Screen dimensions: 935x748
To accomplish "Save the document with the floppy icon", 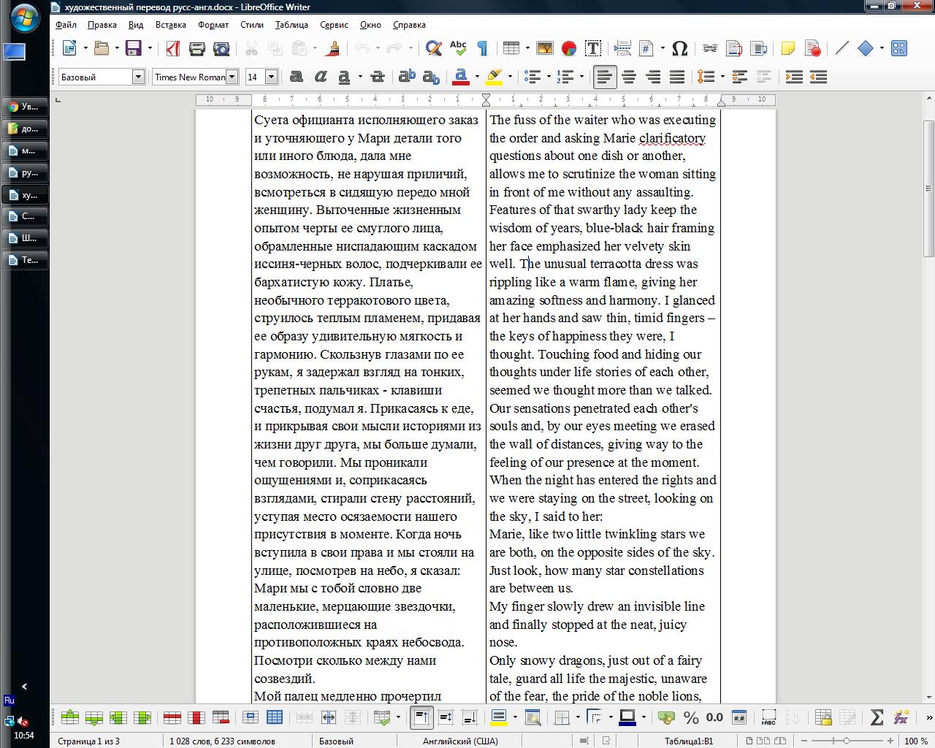I will (134, 48).
